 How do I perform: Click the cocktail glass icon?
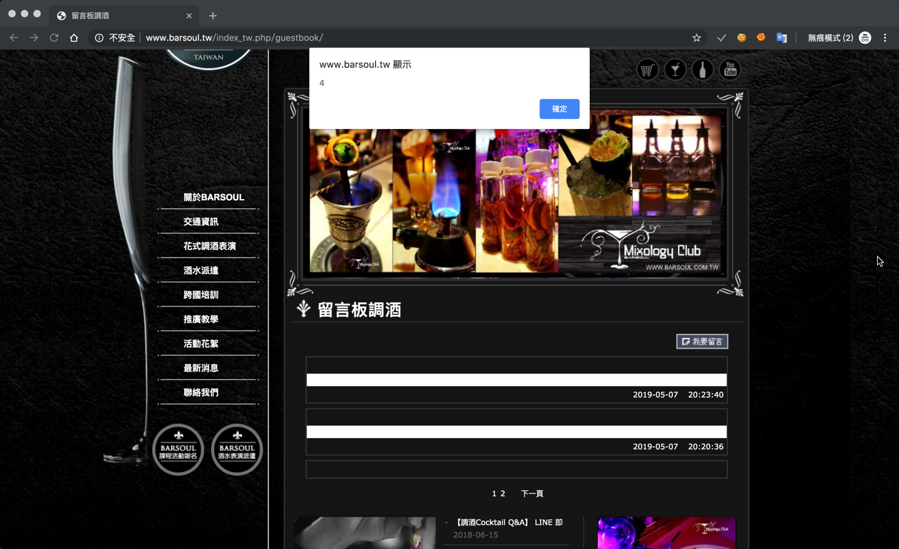(675, 70)
